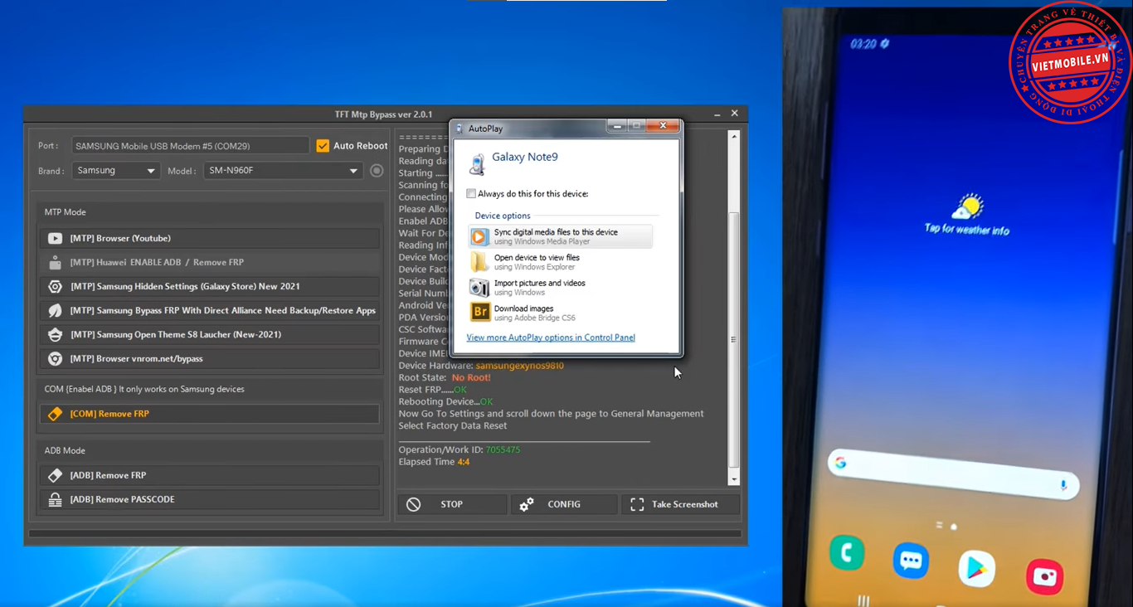Click the Take Screenshot frame icon
Viewport: 1133px width, 607px height.
pyautogui.click(x=637, y=504)
